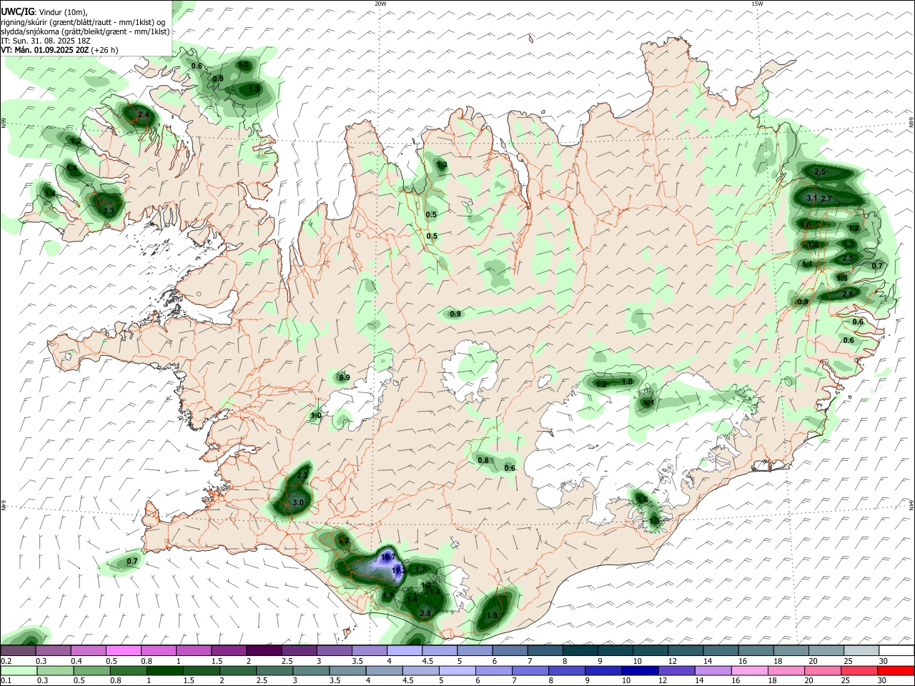
Task: Click the '0.7' value offshore to the southwest
Action: 132,562
